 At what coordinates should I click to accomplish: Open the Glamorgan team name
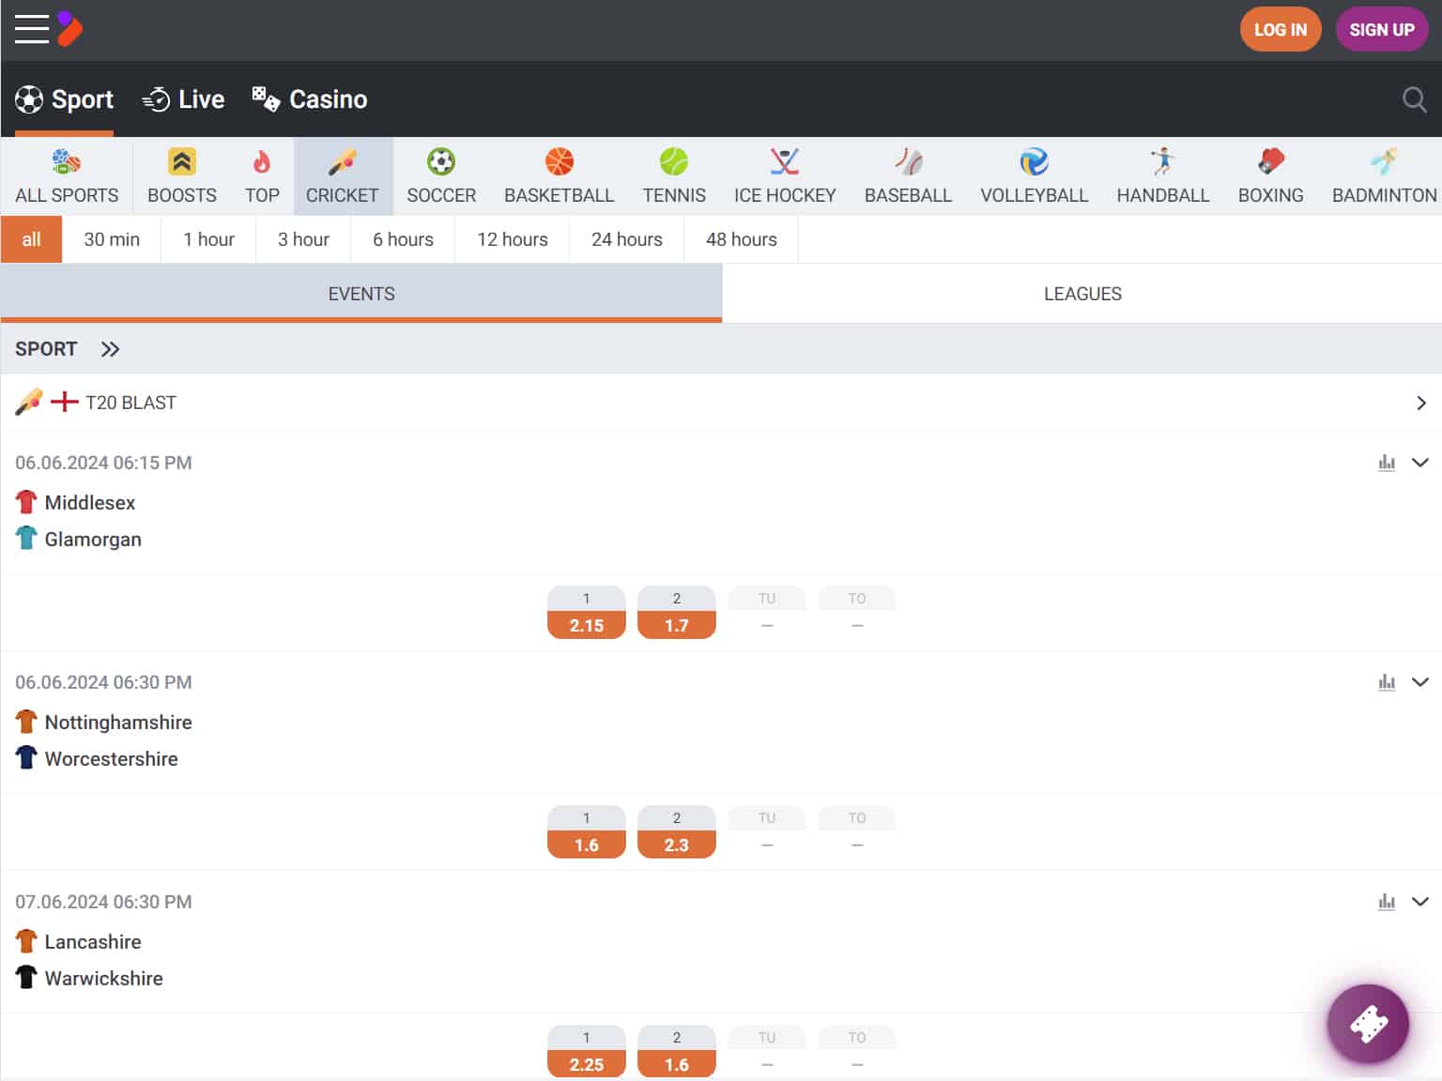point(93,540)
